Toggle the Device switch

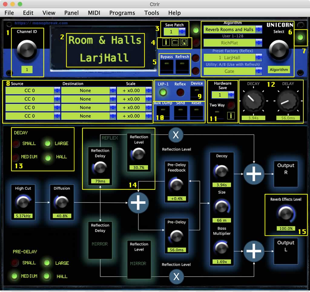coord(197,93)
